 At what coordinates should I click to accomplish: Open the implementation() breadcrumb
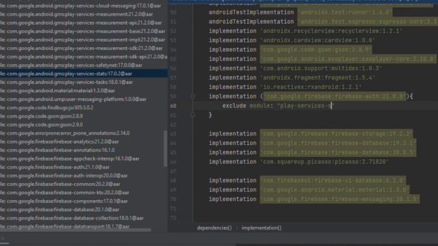pos(261,228)
